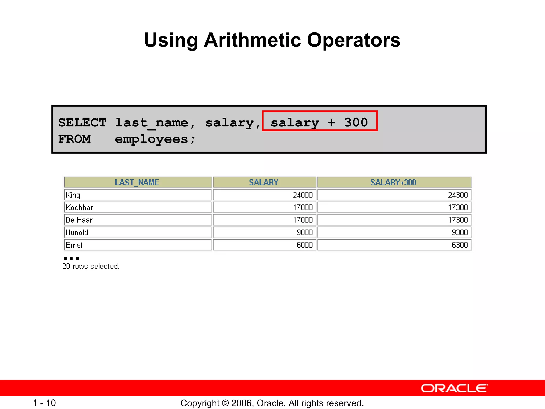Click the 6000 salary for Ernst
545x409 pixels.
click(304, 245)
